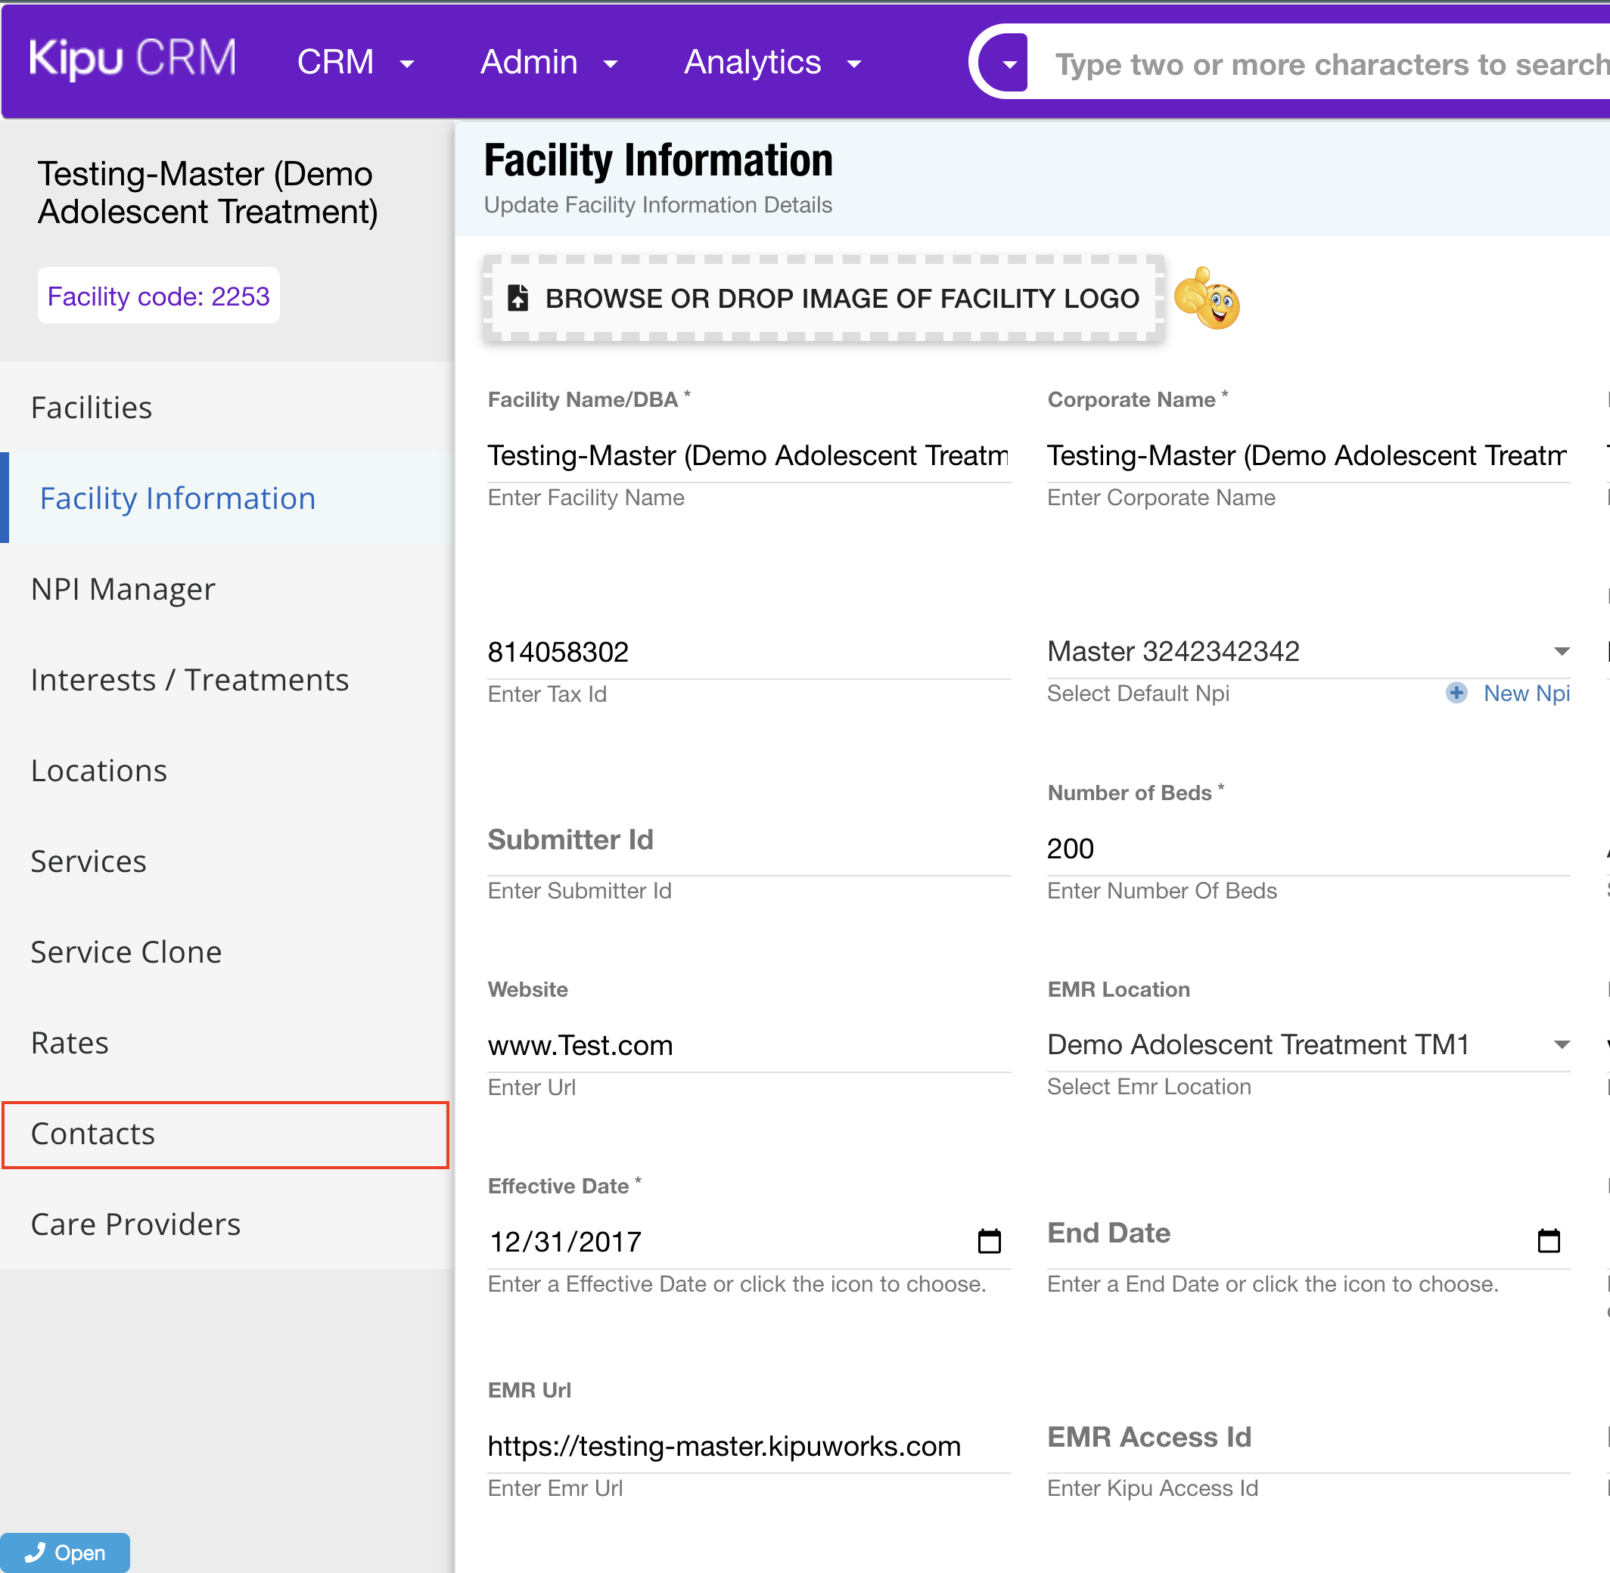Browse or drop the facility logo image
This screenshot has height=1573, width=1610.
tap(841, 298)
